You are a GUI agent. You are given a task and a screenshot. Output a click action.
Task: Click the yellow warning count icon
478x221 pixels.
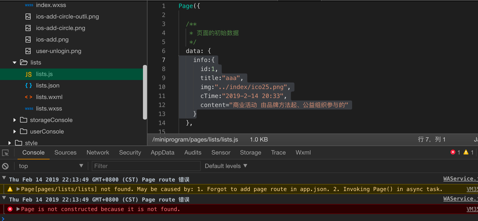(x=466, y=152)
